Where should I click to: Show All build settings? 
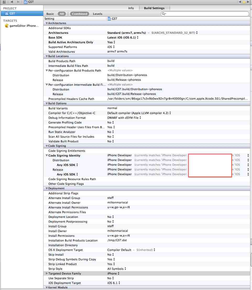[x=62, y=14]
